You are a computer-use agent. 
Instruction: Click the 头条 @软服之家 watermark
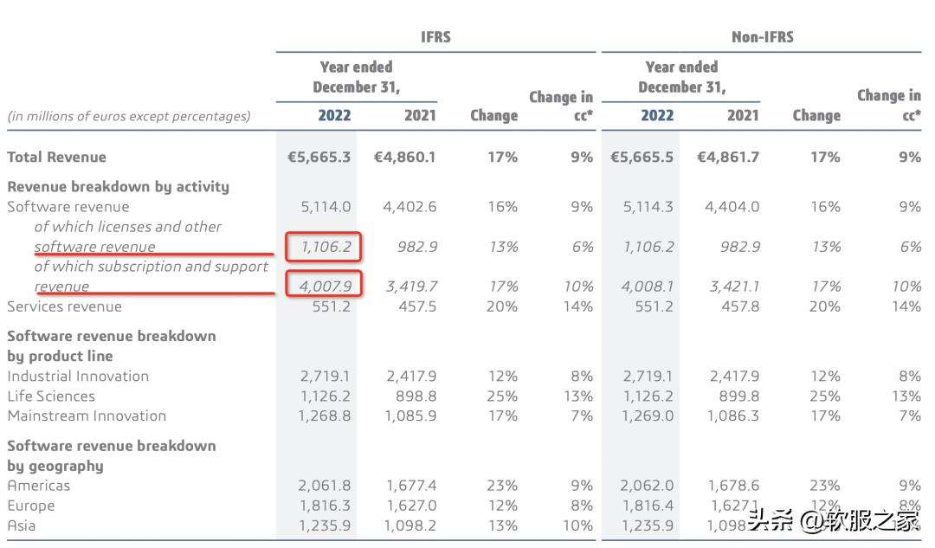[833, 521]
